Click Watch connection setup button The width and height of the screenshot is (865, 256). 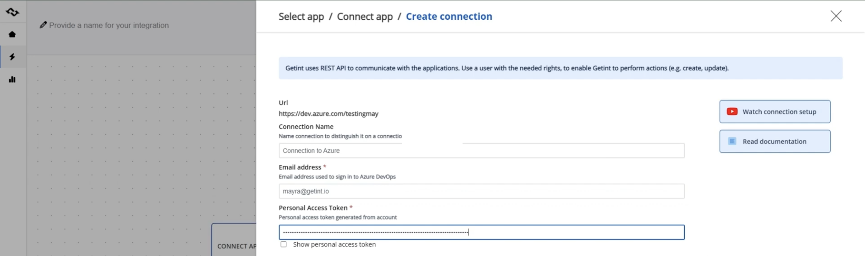775,112
